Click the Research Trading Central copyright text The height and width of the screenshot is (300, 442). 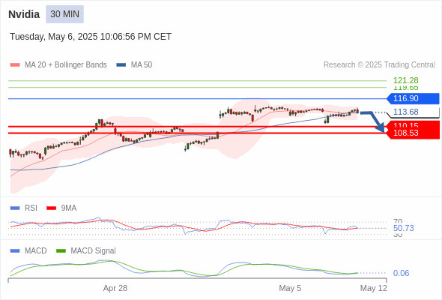379,65
